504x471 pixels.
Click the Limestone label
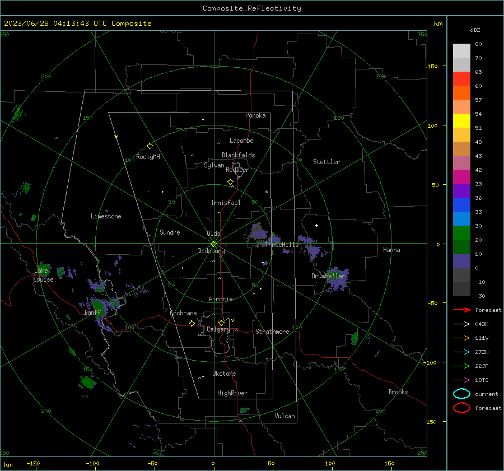pyautogui.click(x=106, y=216)
